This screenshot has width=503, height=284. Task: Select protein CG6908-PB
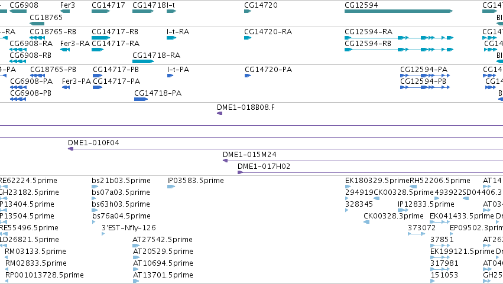click(31, 93)
